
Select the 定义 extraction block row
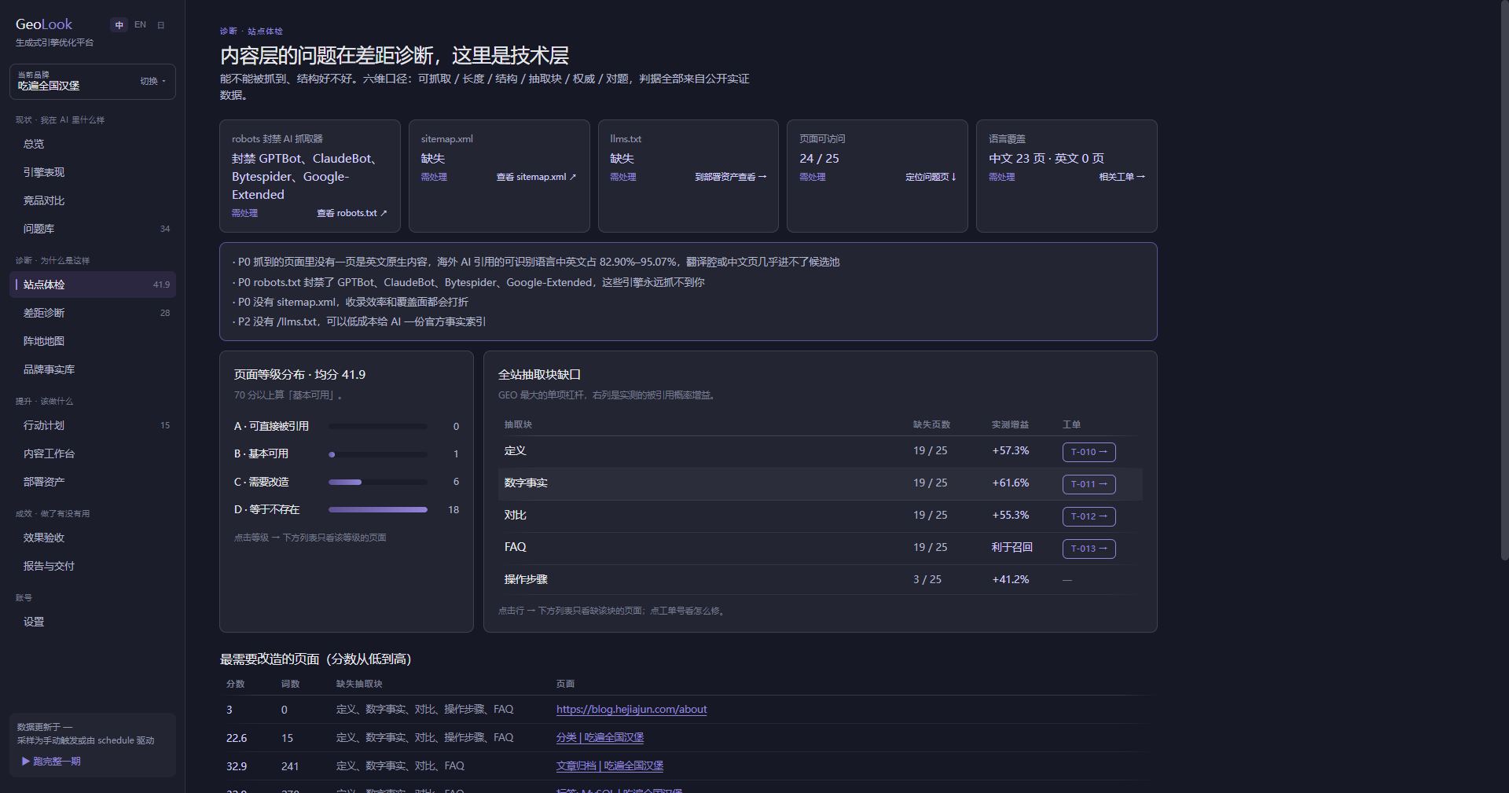click(820, 451)
